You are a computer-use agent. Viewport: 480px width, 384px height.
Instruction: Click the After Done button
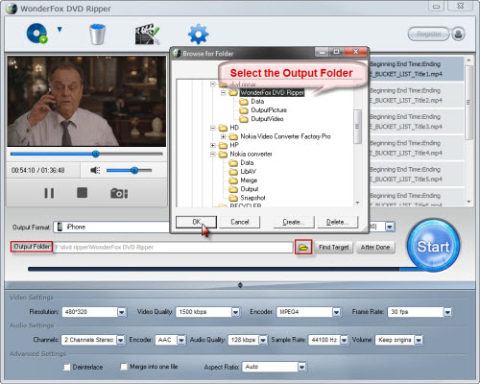point(375,248)
